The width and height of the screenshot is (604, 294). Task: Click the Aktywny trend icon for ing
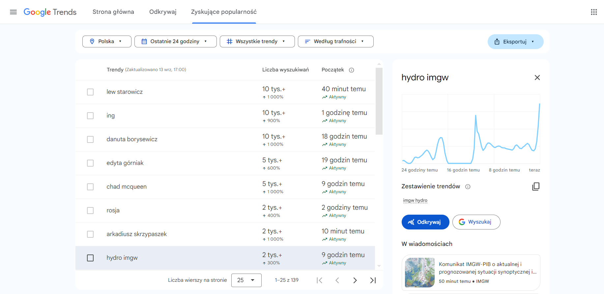click(x=325, y=121)
